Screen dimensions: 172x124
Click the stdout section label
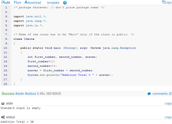[x=10, y=117]
